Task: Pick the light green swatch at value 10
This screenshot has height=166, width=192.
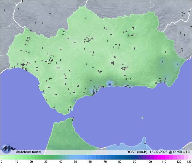Action: click(16, 157)
